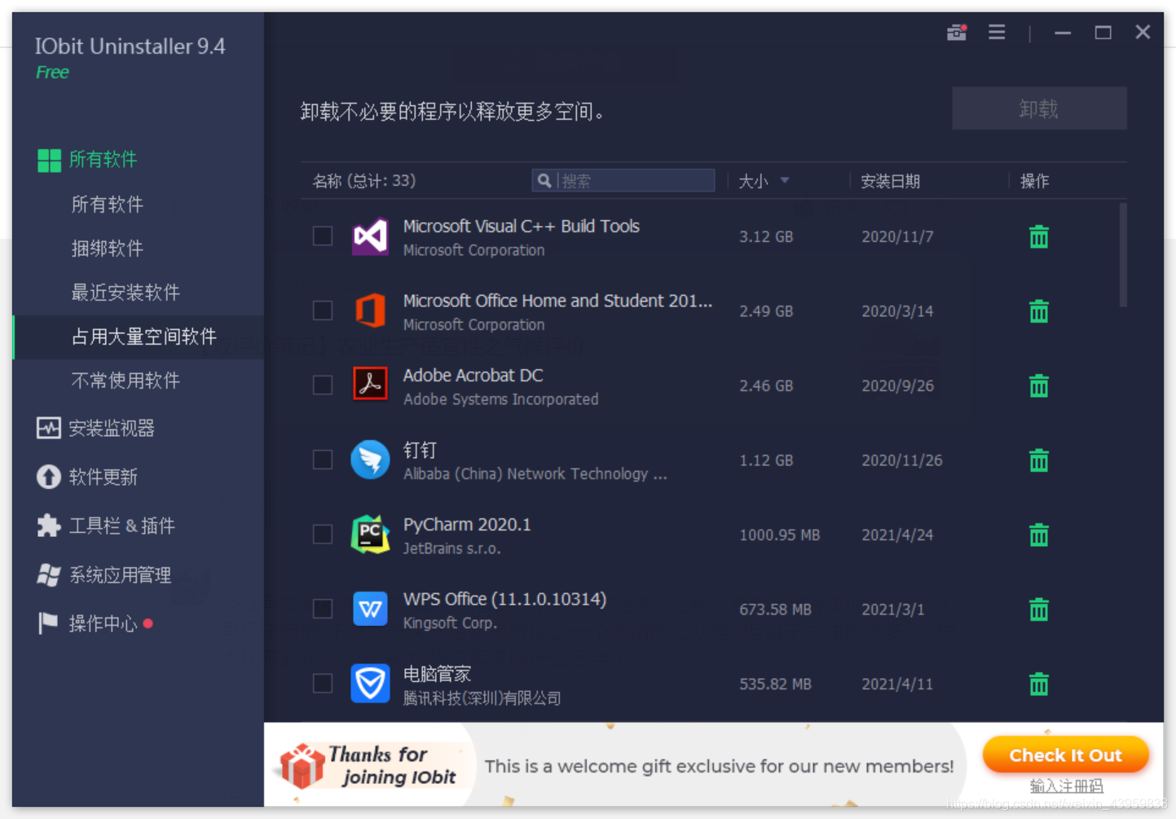Click Check It Out button
The height and width of the screenshot is (819, 1176).
pyautogui.click(x=1065, y=755)
